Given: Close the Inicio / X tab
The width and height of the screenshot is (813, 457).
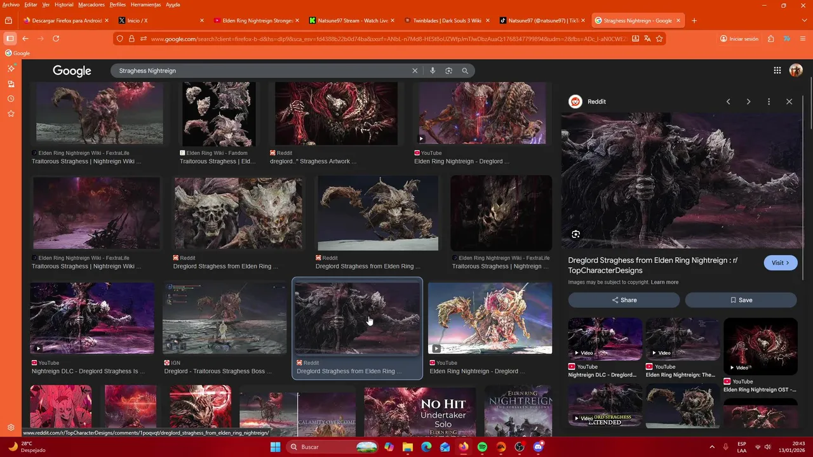Looking at the screenshot, I should coord(202,20).
